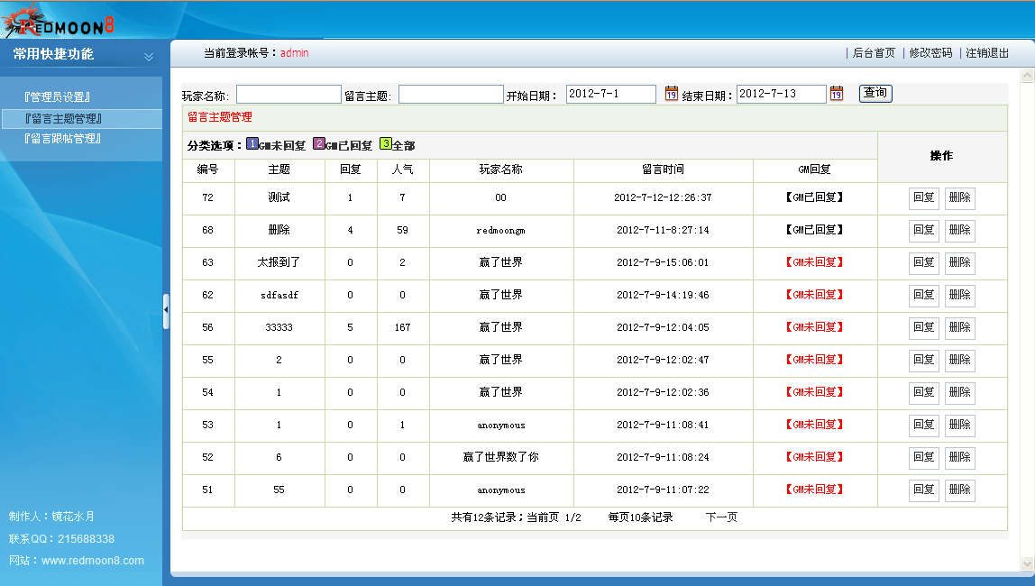
Task: Click the admin account name
Action: tap(295, 53)
